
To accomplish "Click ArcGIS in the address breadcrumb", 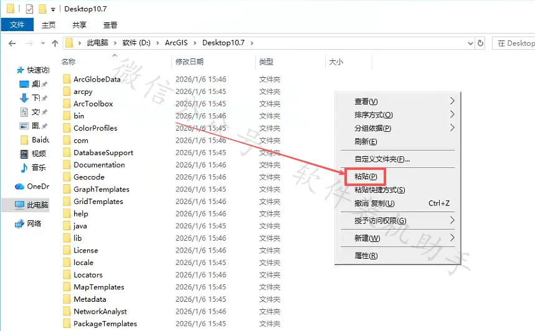I will pyautogui.click(x=176, y=43).
